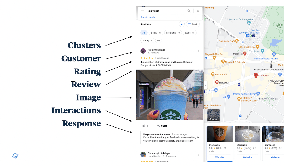285x166 pixels.
Task: Open Website for 4.0-rated Starbucks card
Action: tap(275, 157)
